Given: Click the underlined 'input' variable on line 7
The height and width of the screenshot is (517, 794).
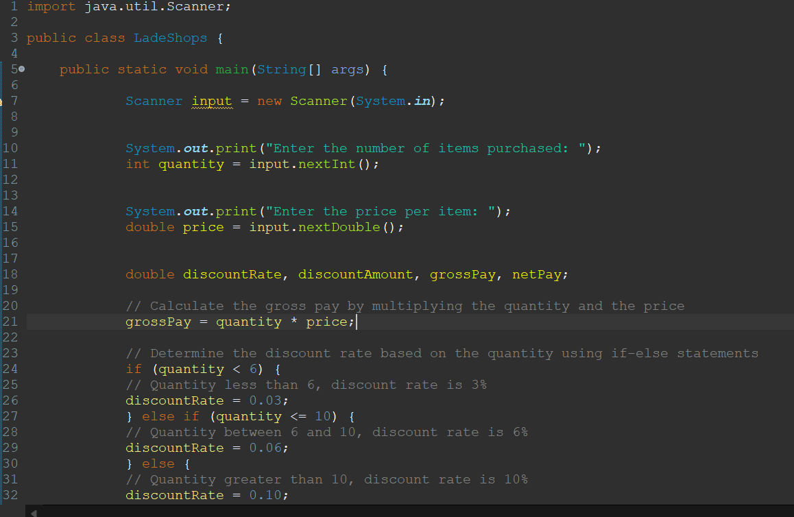Looking at the screenshot, I should coord(212,101).
